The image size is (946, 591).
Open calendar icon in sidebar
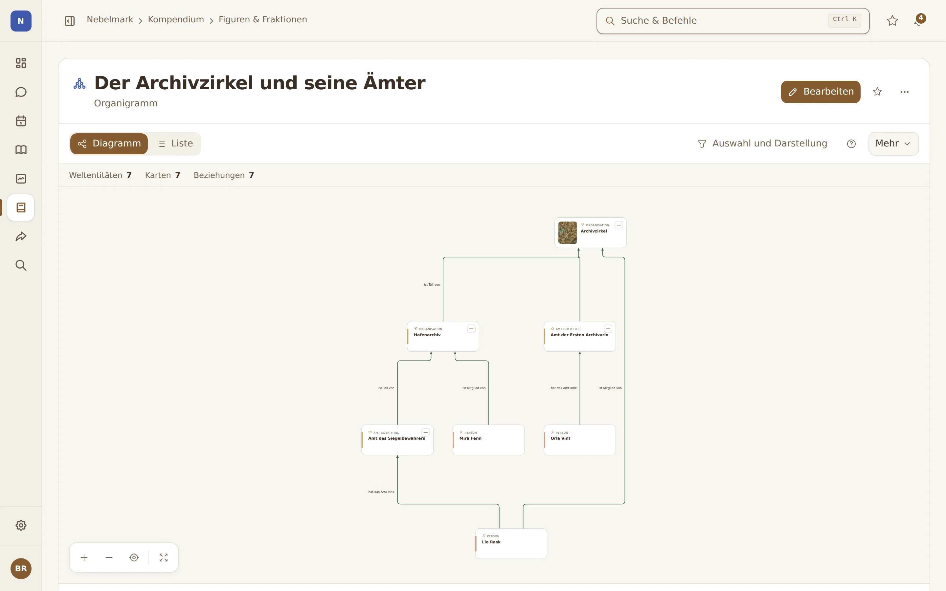21,121
